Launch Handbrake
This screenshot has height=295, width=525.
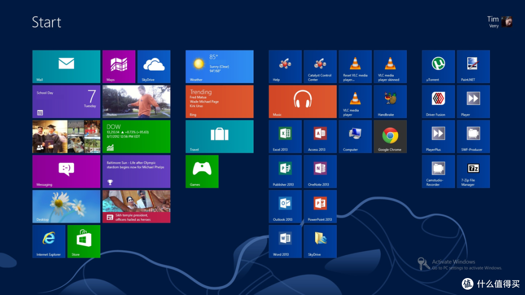pyautogui.click(x=390, y=101)
